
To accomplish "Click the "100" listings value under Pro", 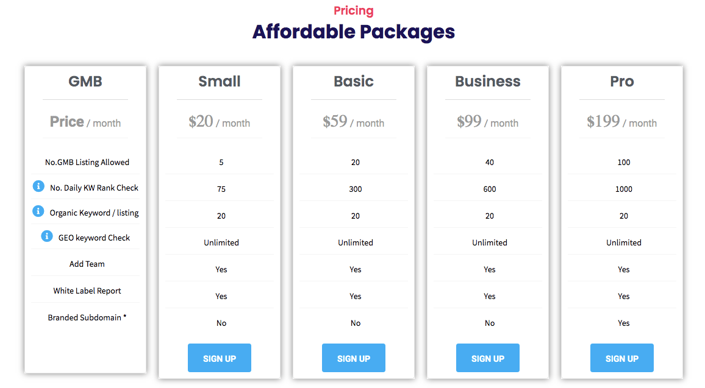I will [623, 162].
